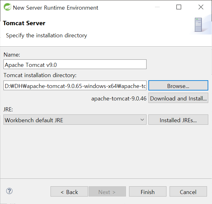Close the New Server Runtime Environment window
Screen dimensions: 212x204
[x=201, y=7]
